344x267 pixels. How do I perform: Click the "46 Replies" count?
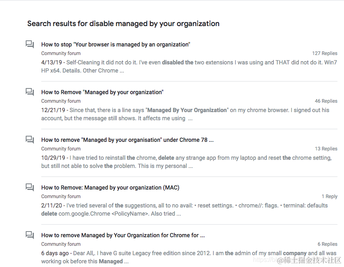click(x=326, y=101)
